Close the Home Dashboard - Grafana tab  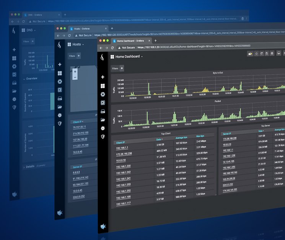[x=149, y=41]
